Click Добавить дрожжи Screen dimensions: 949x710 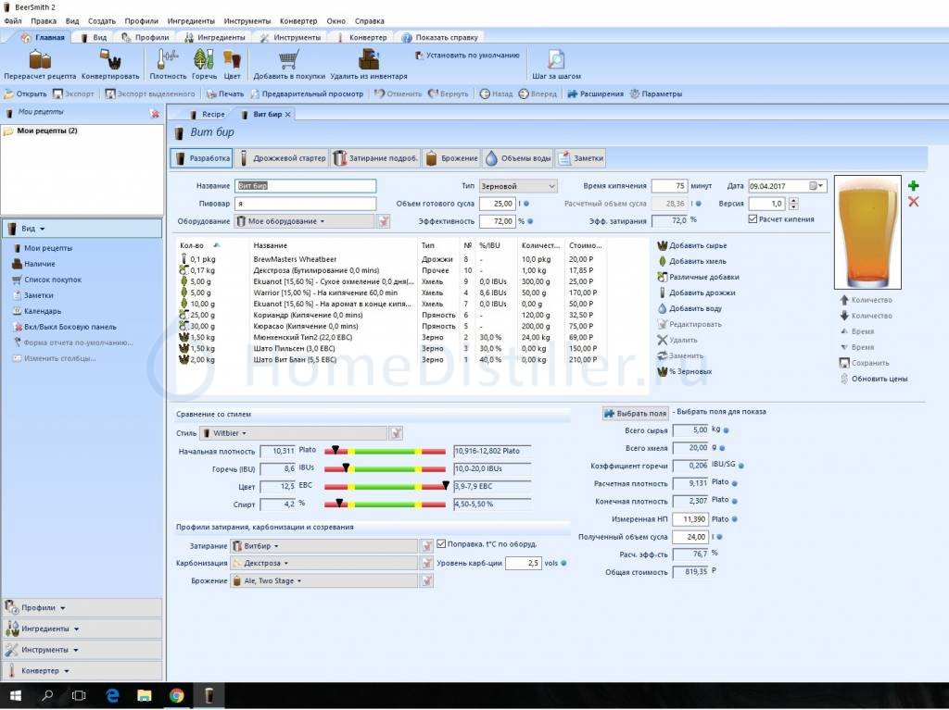[697, 293]
